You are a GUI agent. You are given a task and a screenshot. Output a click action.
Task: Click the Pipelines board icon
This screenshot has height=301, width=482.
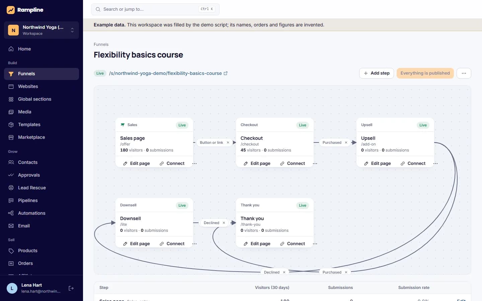[11, 200]
